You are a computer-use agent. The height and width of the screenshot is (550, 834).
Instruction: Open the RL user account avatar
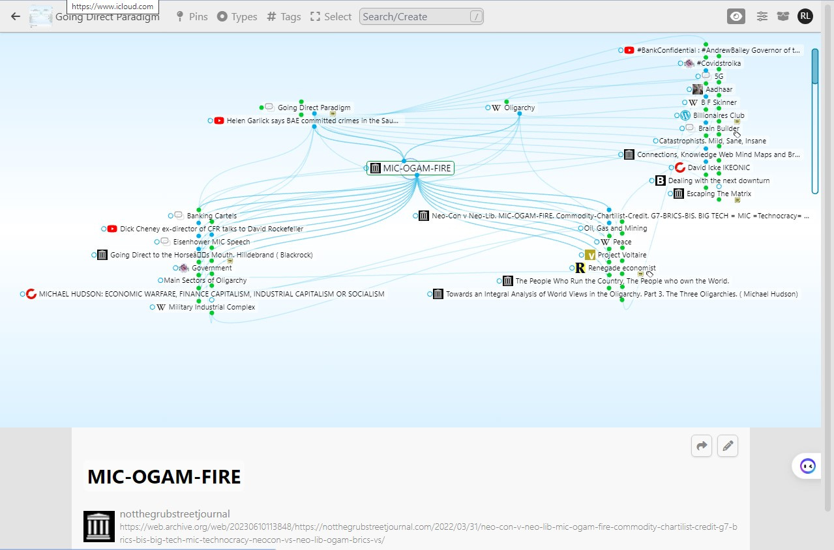point(805,17)
